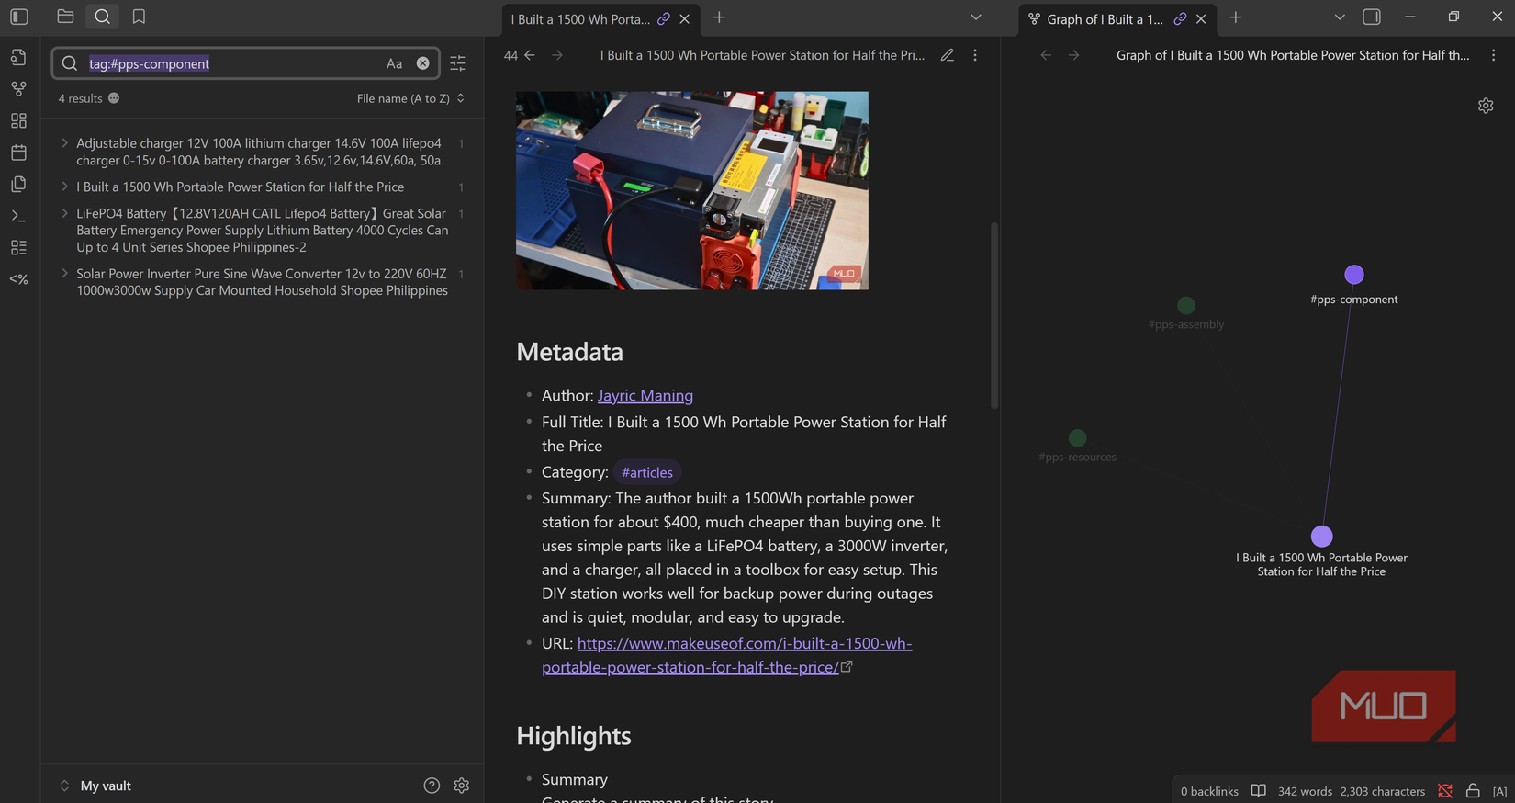Open the file name sort dropdown
Screen dimensions: 1515x803
coord(410,98)
